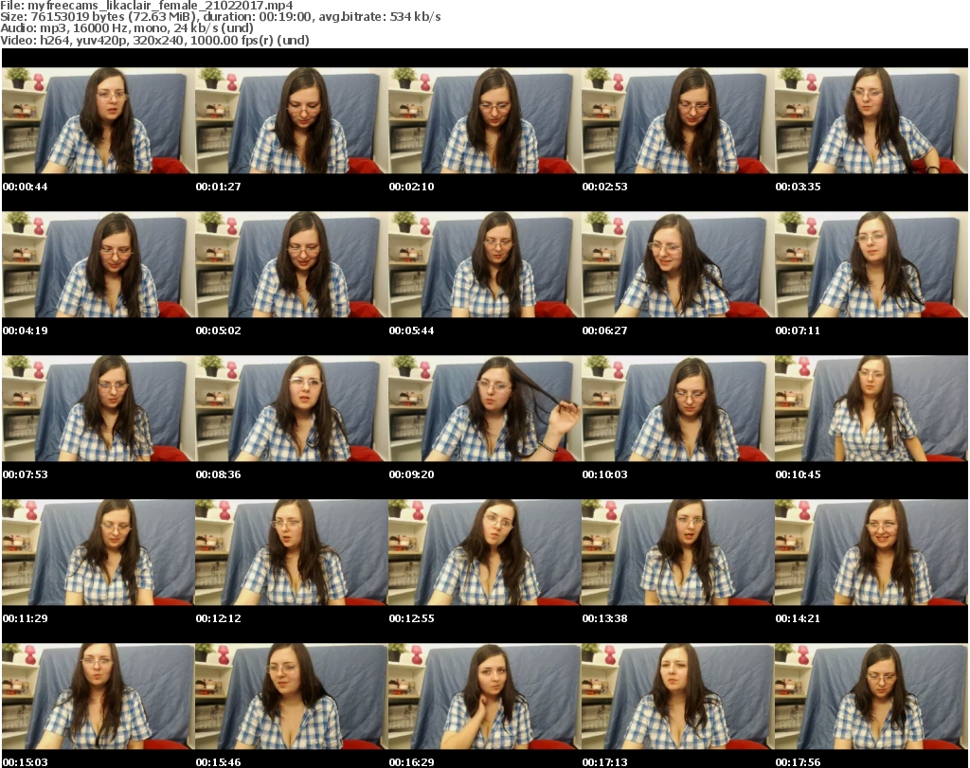Pick the preview frame at 00:10:03

pos(677,409)
